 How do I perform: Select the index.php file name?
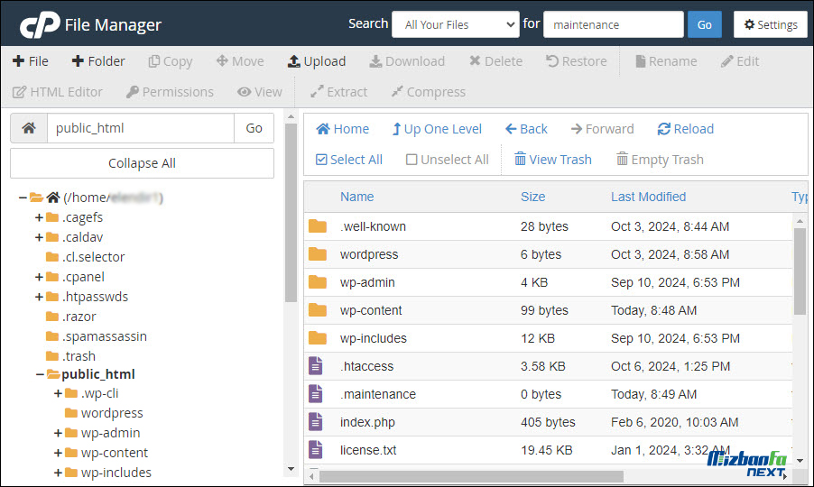(367, 422)
